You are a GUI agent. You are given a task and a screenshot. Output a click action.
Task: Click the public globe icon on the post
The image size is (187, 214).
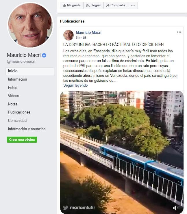coord(85,38)
